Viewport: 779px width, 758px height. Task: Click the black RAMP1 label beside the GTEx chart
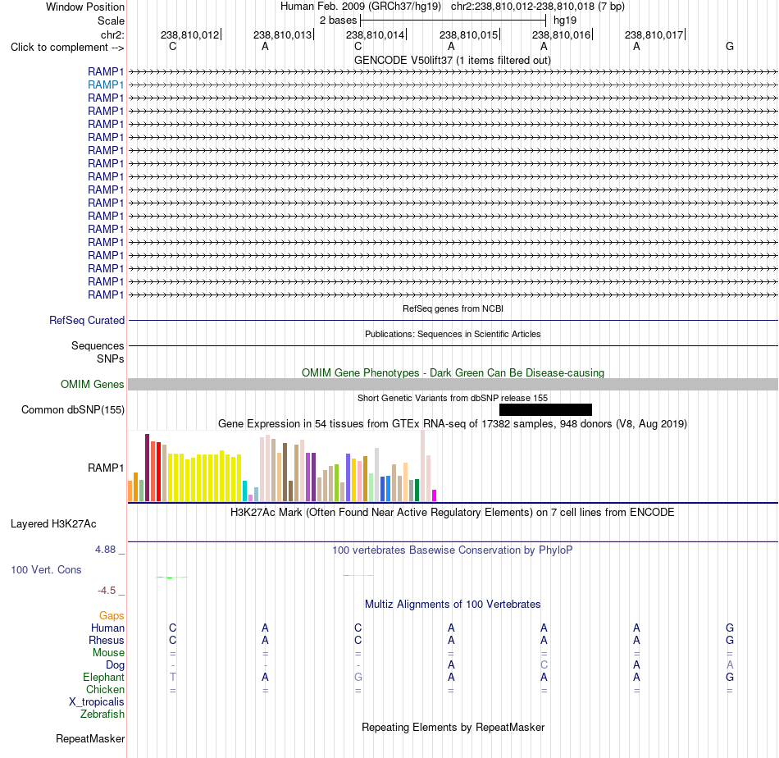106,468
